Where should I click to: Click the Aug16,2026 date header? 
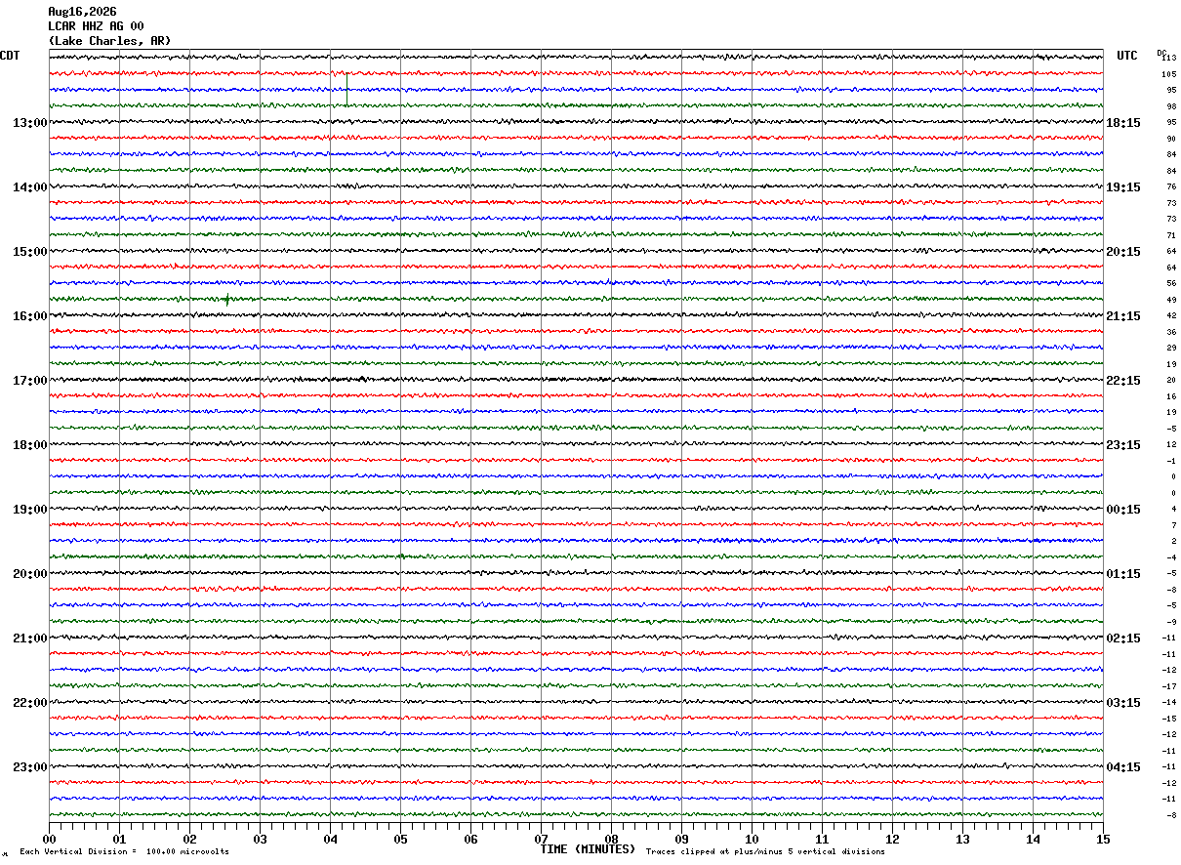(x=82, y=12)
